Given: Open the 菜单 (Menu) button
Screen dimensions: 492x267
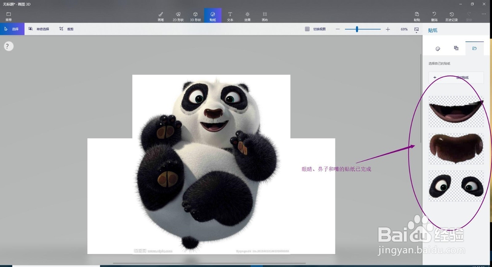Looking at the screenshot, I should 8,16.
